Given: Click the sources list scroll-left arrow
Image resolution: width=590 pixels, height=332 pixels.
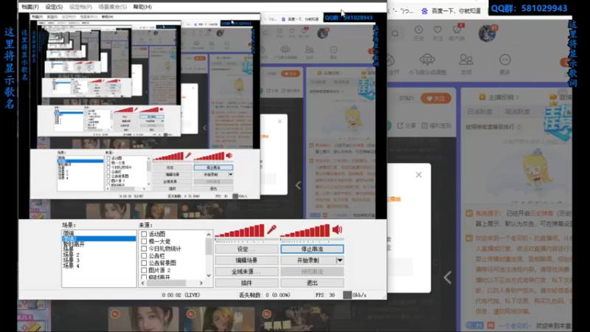Looking at the screenshot, I should coord(142,283).
